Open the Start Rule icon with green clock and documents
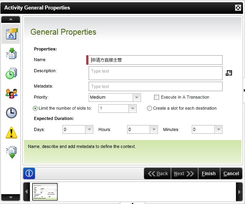This screenshot has width=245, height=204. [11, 73]
